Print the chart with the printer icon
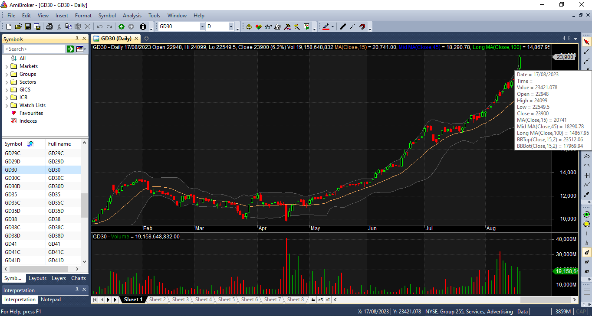The width and height of the screenshot is (592, 316). tap(49, 26)
